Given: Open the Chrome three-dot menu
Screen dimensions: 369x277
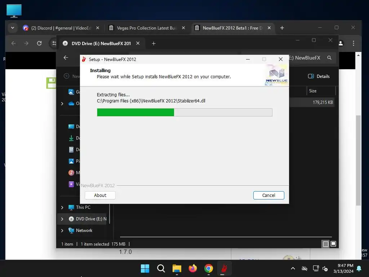Looking at the screenshot, I should tap(353, 43).
